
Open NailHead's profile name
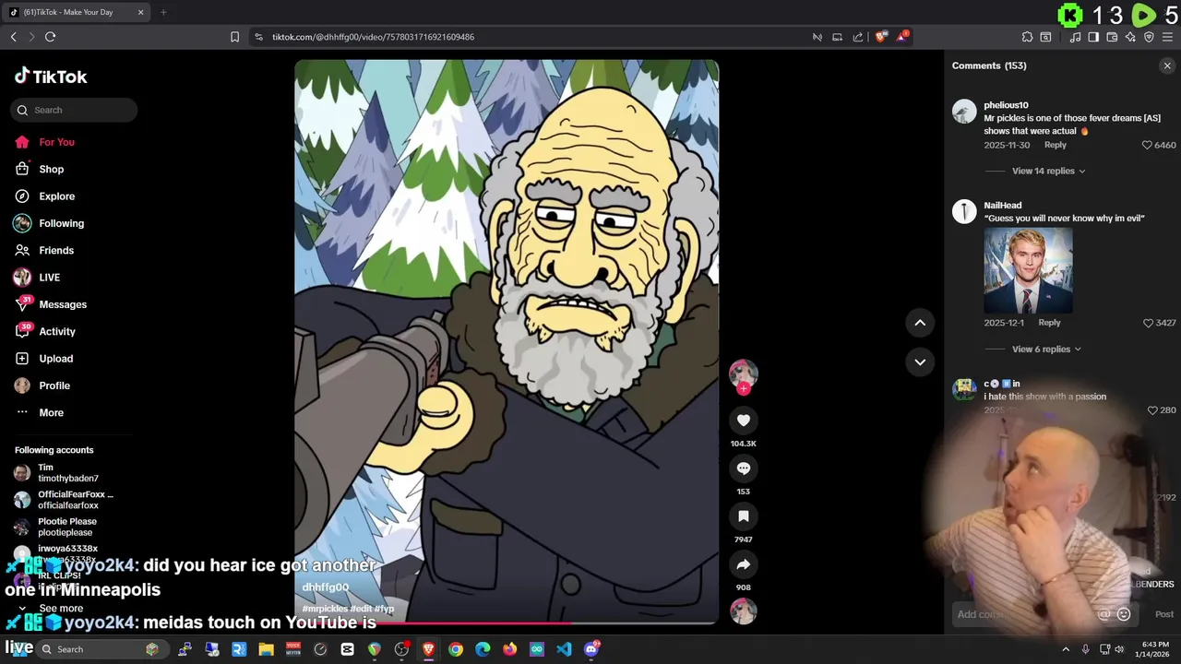pos(1002,206)
